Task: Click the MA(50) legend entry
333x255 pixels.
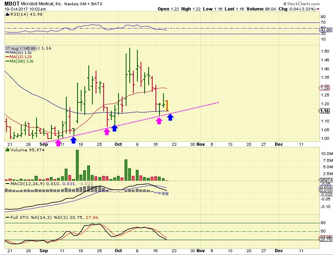Action: coord(18,53)
